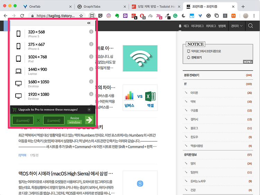
Task: Click the overlapping squares extension icon
Action: coord(217,16)
